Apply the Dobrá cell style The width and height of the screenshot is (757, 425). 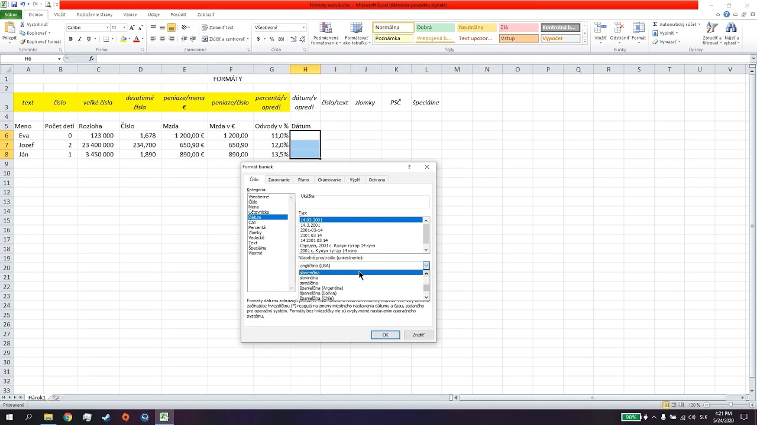(x=435, y=27)
